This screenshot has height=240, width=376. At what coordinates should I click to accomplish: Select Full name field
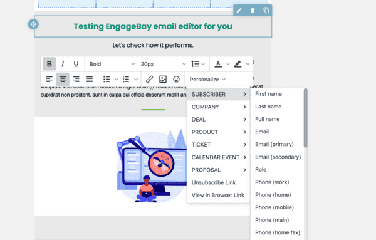277,119
